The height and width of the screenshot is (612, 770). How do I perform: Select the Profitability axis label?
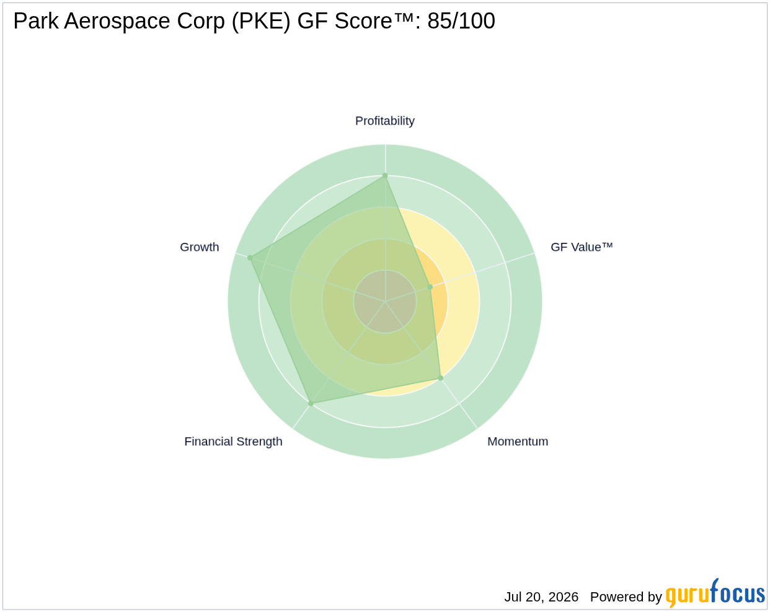385,121
